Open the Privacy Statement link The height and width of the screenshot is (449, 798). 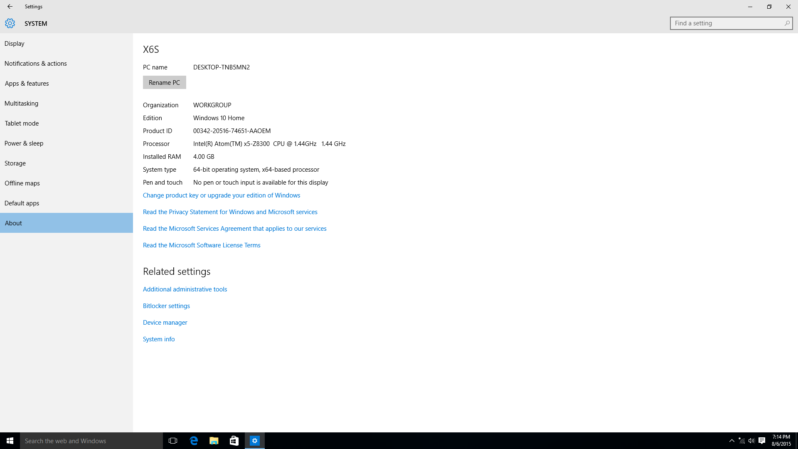[x=230, y=212]
